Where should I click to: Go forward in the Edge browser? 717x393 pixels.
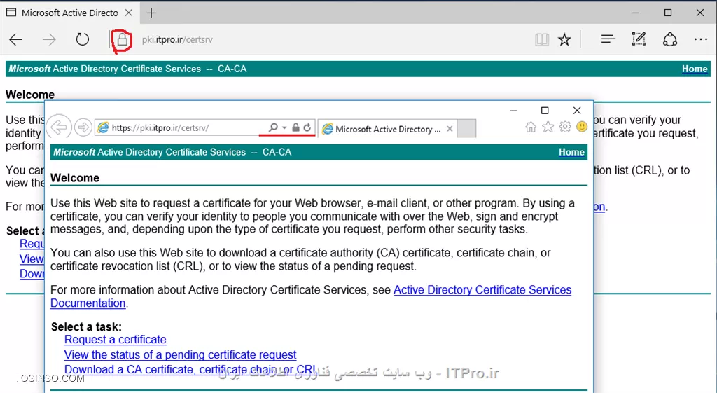[x=49, y=40]
